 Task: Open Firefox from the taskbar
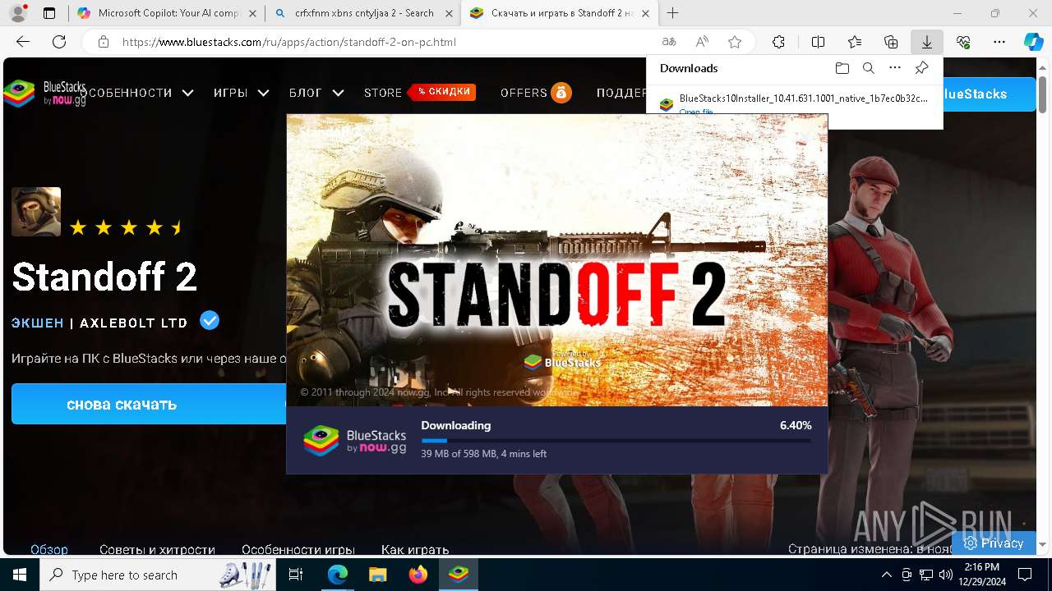tap(418, 575)
